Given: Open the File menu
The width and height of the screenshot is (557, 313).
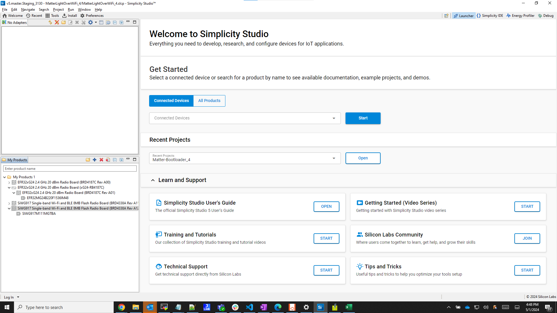Looking at the screenshot, I should click(5, 10).
